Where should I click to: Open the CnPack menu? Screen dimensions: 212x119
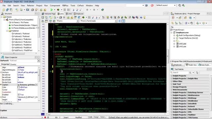pos(80,6)
